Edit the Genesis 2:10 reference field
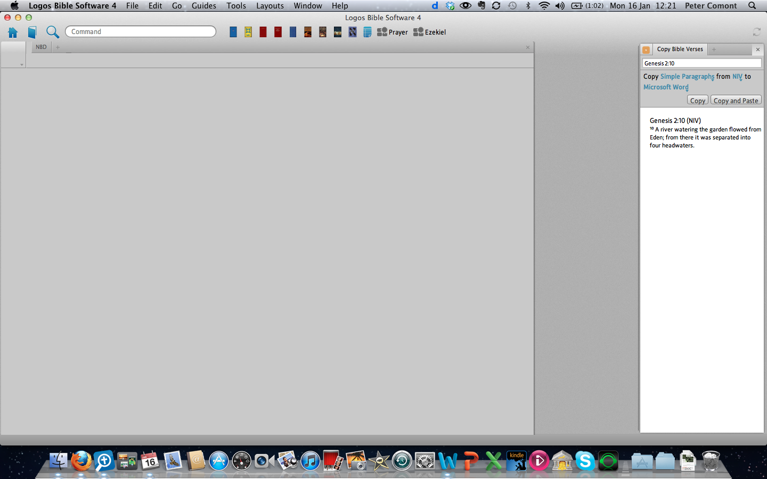This screenshot has height=479, width=767. (x=701, y=63)
